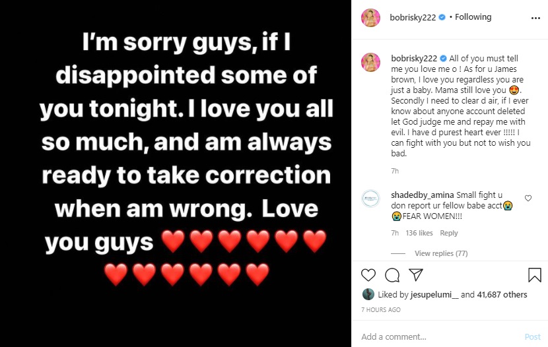Like the post with heart icon
The width and height of the screenshot is (548, 347).
coord(369,274)
